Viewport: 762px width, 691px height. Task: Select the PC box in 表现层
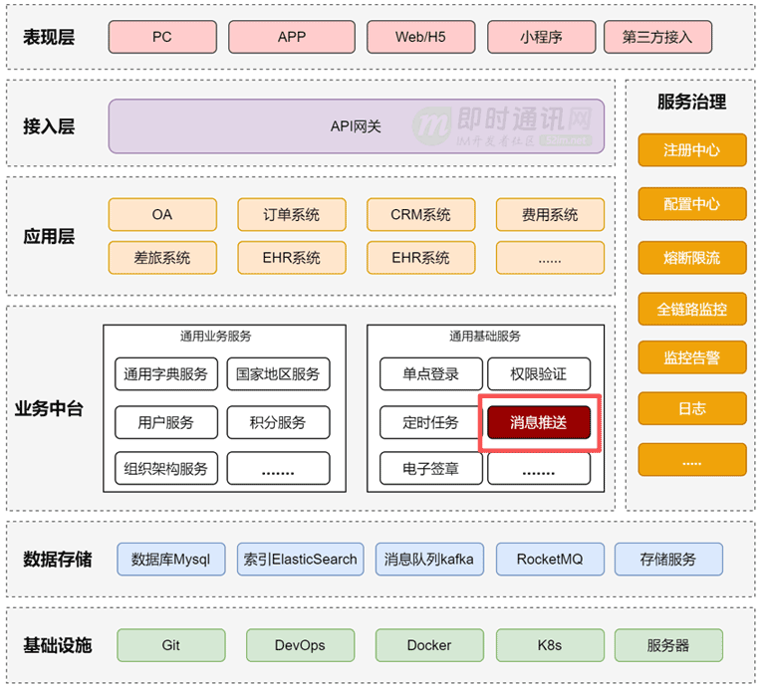click(161, 37)
